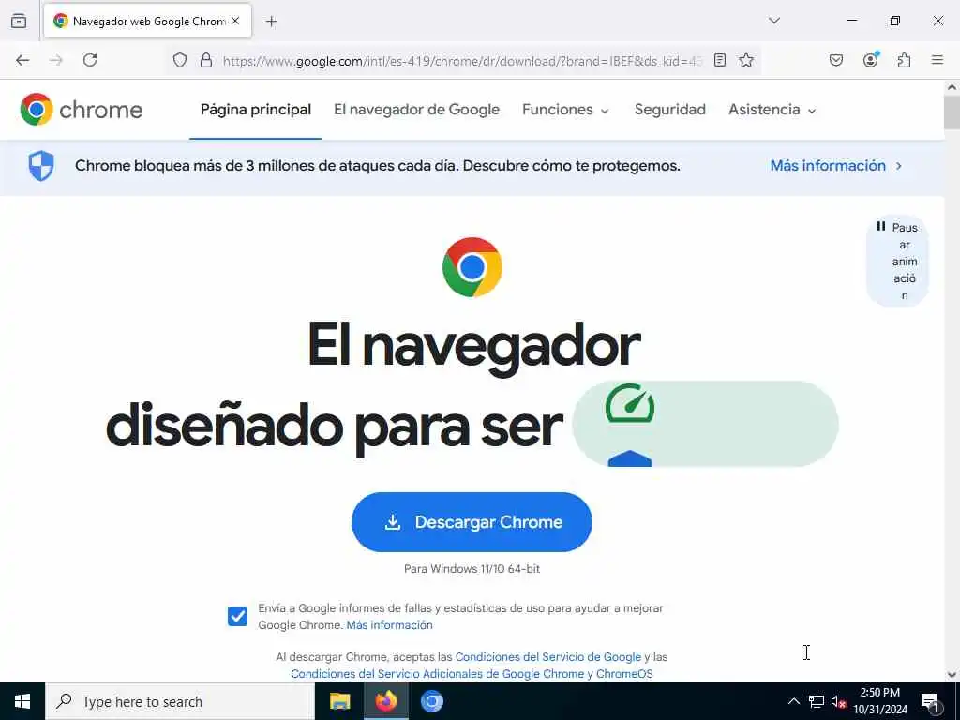Click the muted volume tray icon
Screen dimensions: 960x720
(x=838, y=701)
